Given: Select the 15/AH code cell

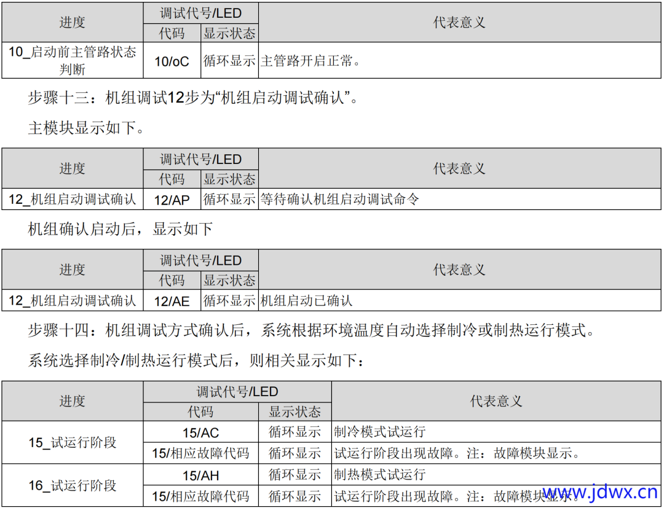Looking at the screenshot, I should point(200,475).
